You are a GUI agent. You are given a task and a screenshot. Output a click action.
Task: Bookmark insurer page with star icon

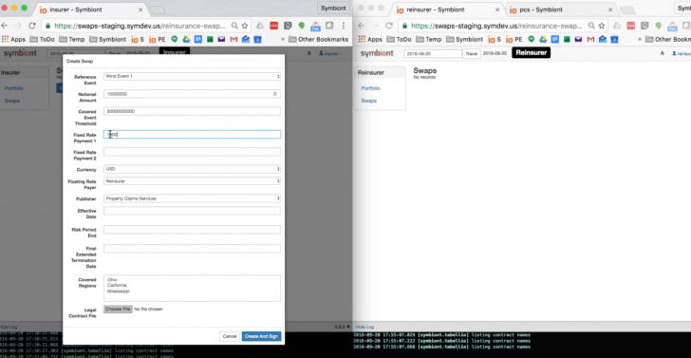pyautogui.click(x=245, y=26)
